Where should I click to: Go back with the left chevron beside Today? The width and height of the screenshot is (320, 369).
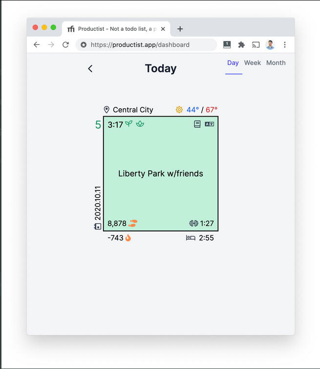(90, 68)
